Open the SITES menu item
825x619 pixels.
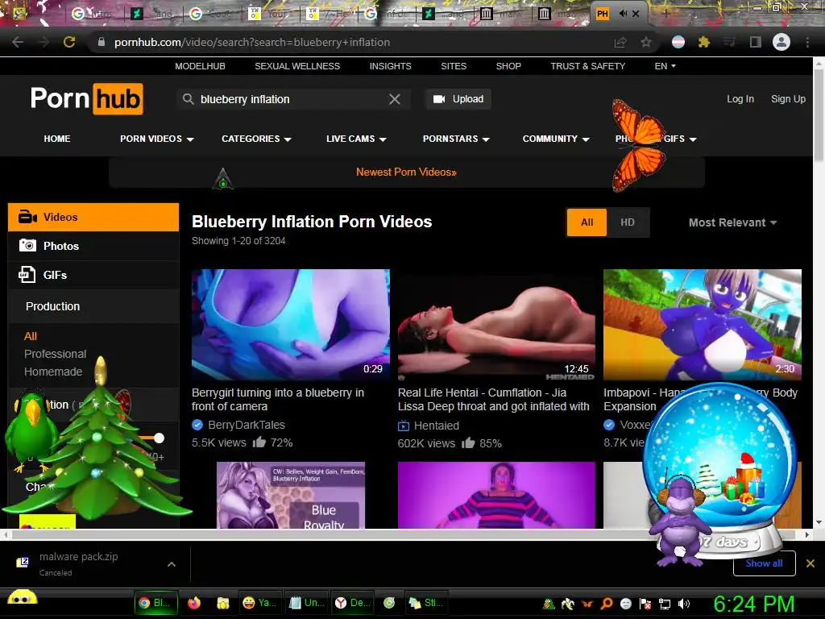454,66
